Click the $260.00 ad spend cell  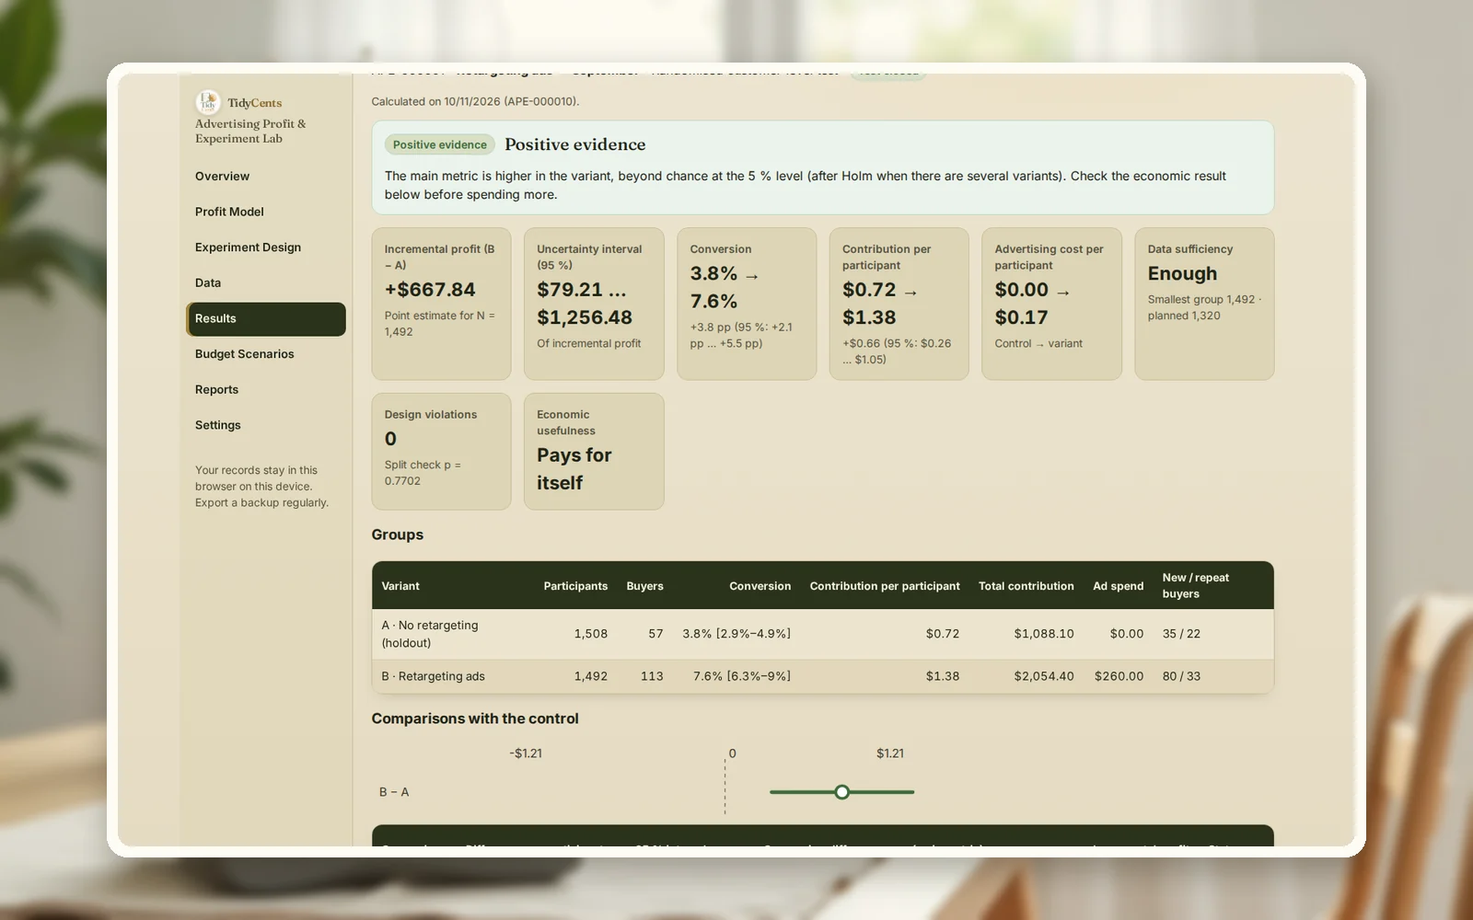(1119, 676)
